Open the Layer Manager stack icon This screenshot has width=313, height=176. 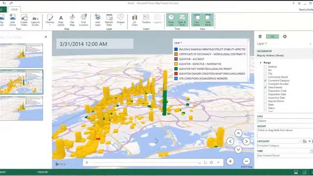[260, 37]
